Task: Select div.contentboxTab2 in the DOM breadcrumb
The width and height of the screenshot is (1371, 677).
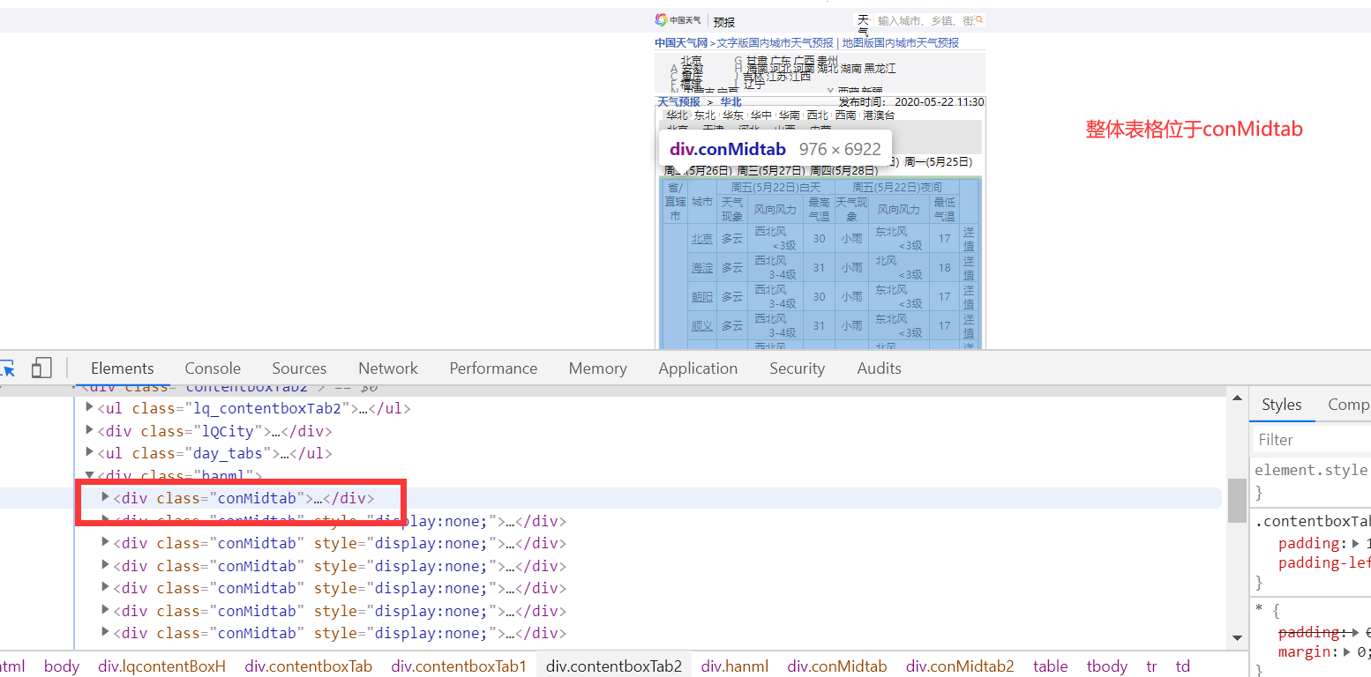Action: coord(613,666)
